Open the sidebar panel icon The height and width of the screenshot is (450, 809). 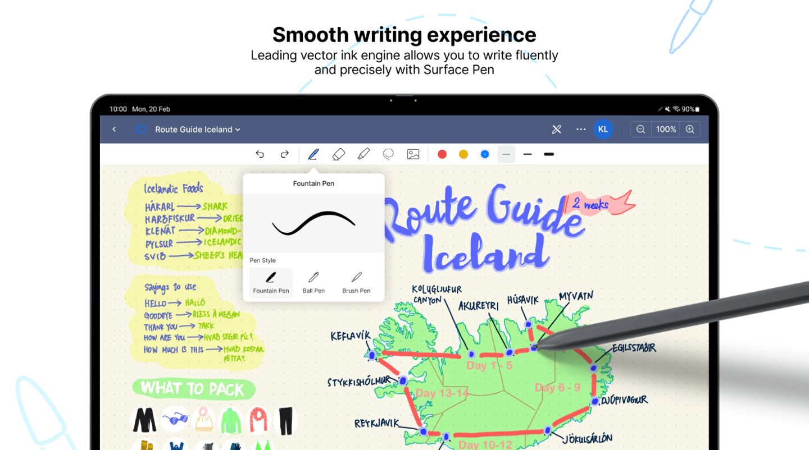pos(141,130)
